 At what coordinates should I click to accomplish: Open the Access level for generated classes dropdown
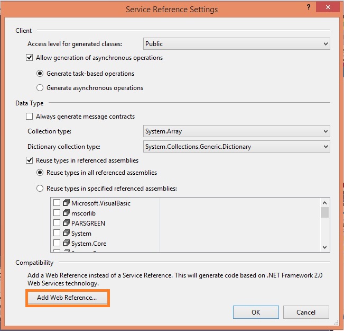click(x=236, y=44)
